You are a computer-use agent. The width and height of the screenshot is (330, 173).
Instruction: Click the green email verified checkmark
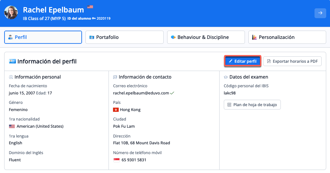pyautogui.click(x=172, y=93)
